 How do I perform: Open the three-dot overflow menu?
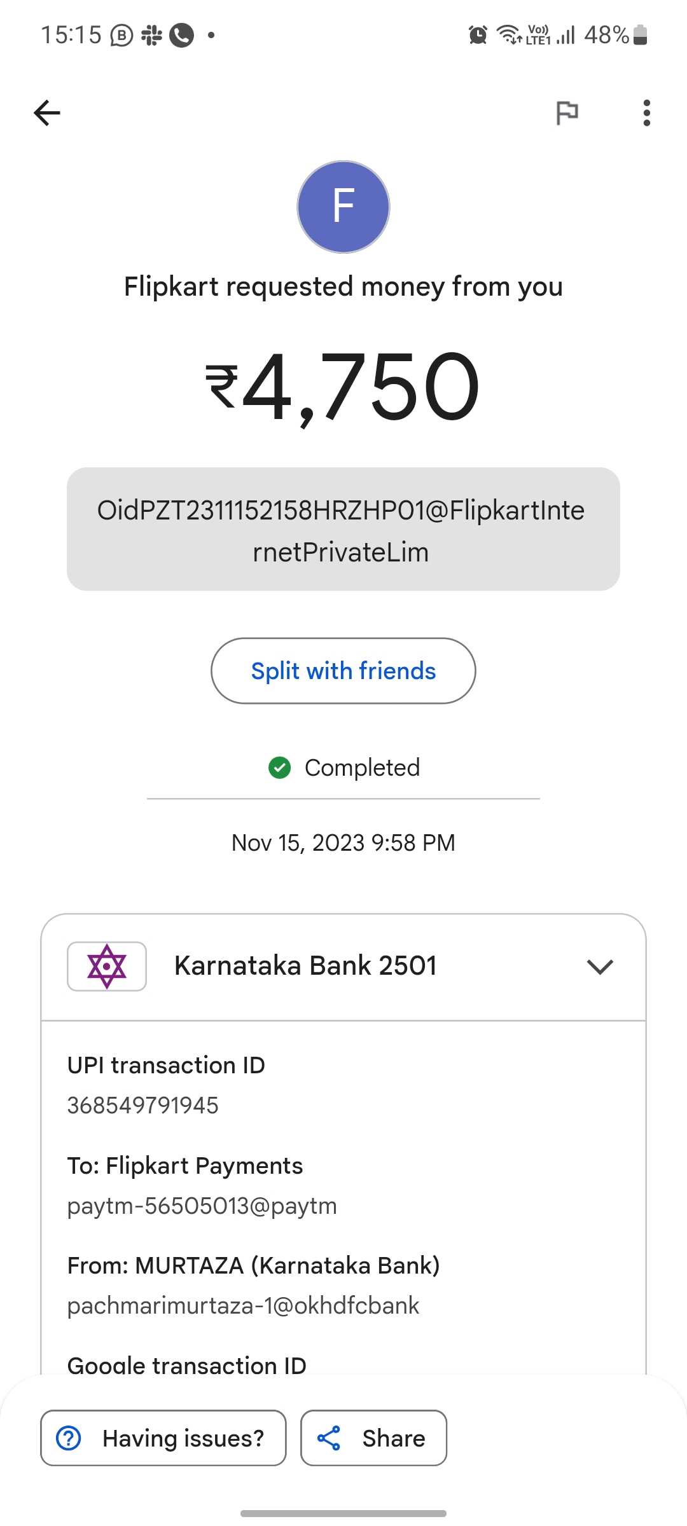pyautogui.click(x=646, y=113)
